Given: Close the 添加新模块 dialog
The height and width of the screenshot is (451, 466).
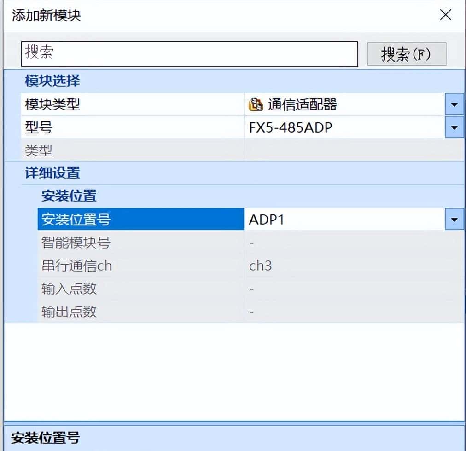Looking at the screenshot, I should tap(445, 15).
